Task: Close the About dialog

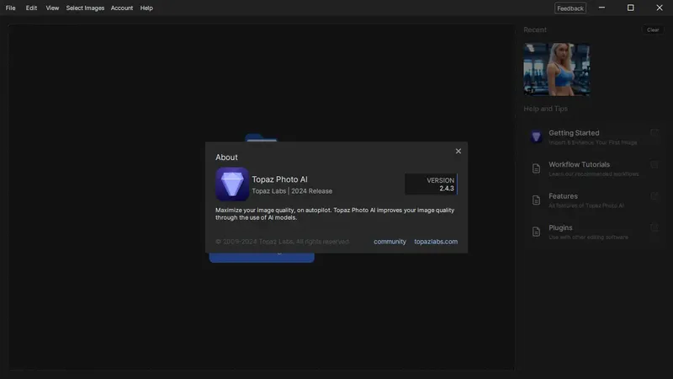Action: (x=458, y=152)
